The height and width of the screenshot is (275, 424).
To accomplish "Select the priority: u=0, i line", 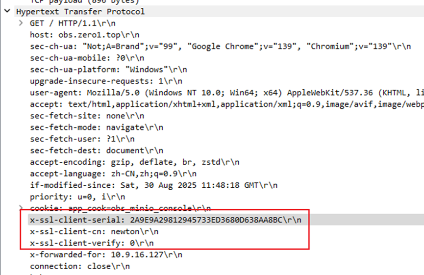I will pyautogui.click(x=77, y=197).
